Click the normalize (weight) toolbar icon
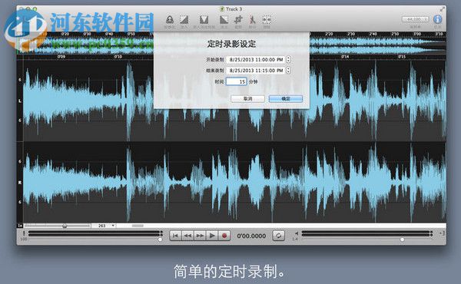 (170, 20)
